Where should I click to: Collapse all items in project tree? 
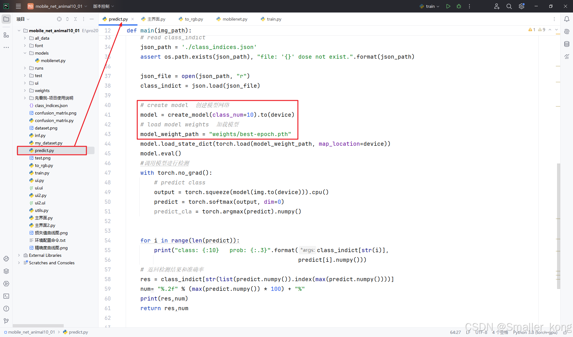click(75, 19)
